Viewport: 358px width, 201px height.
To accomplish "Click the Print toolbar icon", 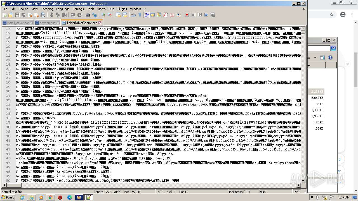I will tap(43, 15).
